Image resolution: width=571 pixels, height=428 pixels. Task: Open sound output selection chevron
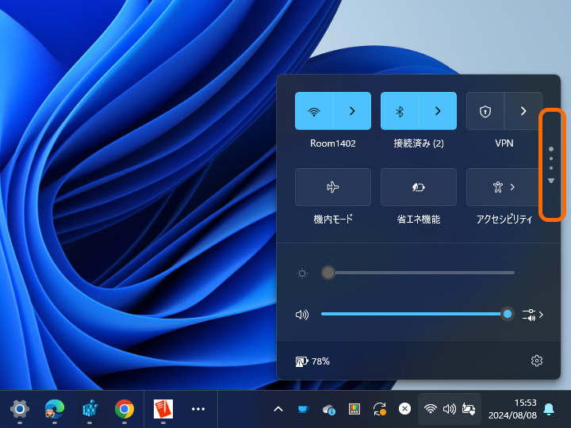coord(533,315)
